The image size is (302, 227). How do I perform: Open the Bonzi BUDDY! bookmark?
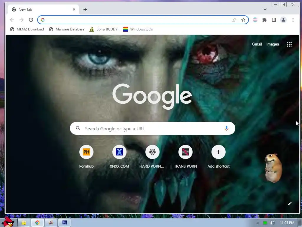pos(104,29)
